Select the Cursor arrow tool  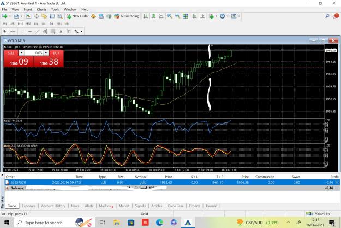pos(5,31)
